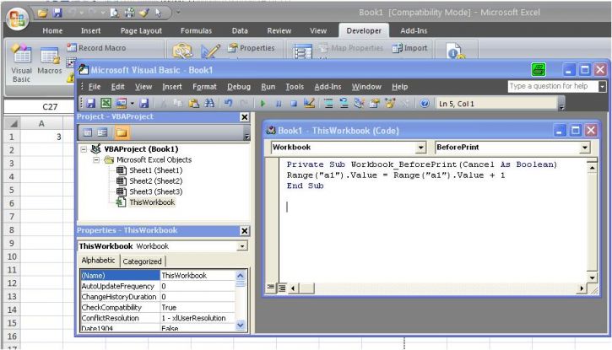The width and height of the screenshot is (612, 350).
Task: Select the Page Layout ribbon tab
Action: (x=141, y=30)
